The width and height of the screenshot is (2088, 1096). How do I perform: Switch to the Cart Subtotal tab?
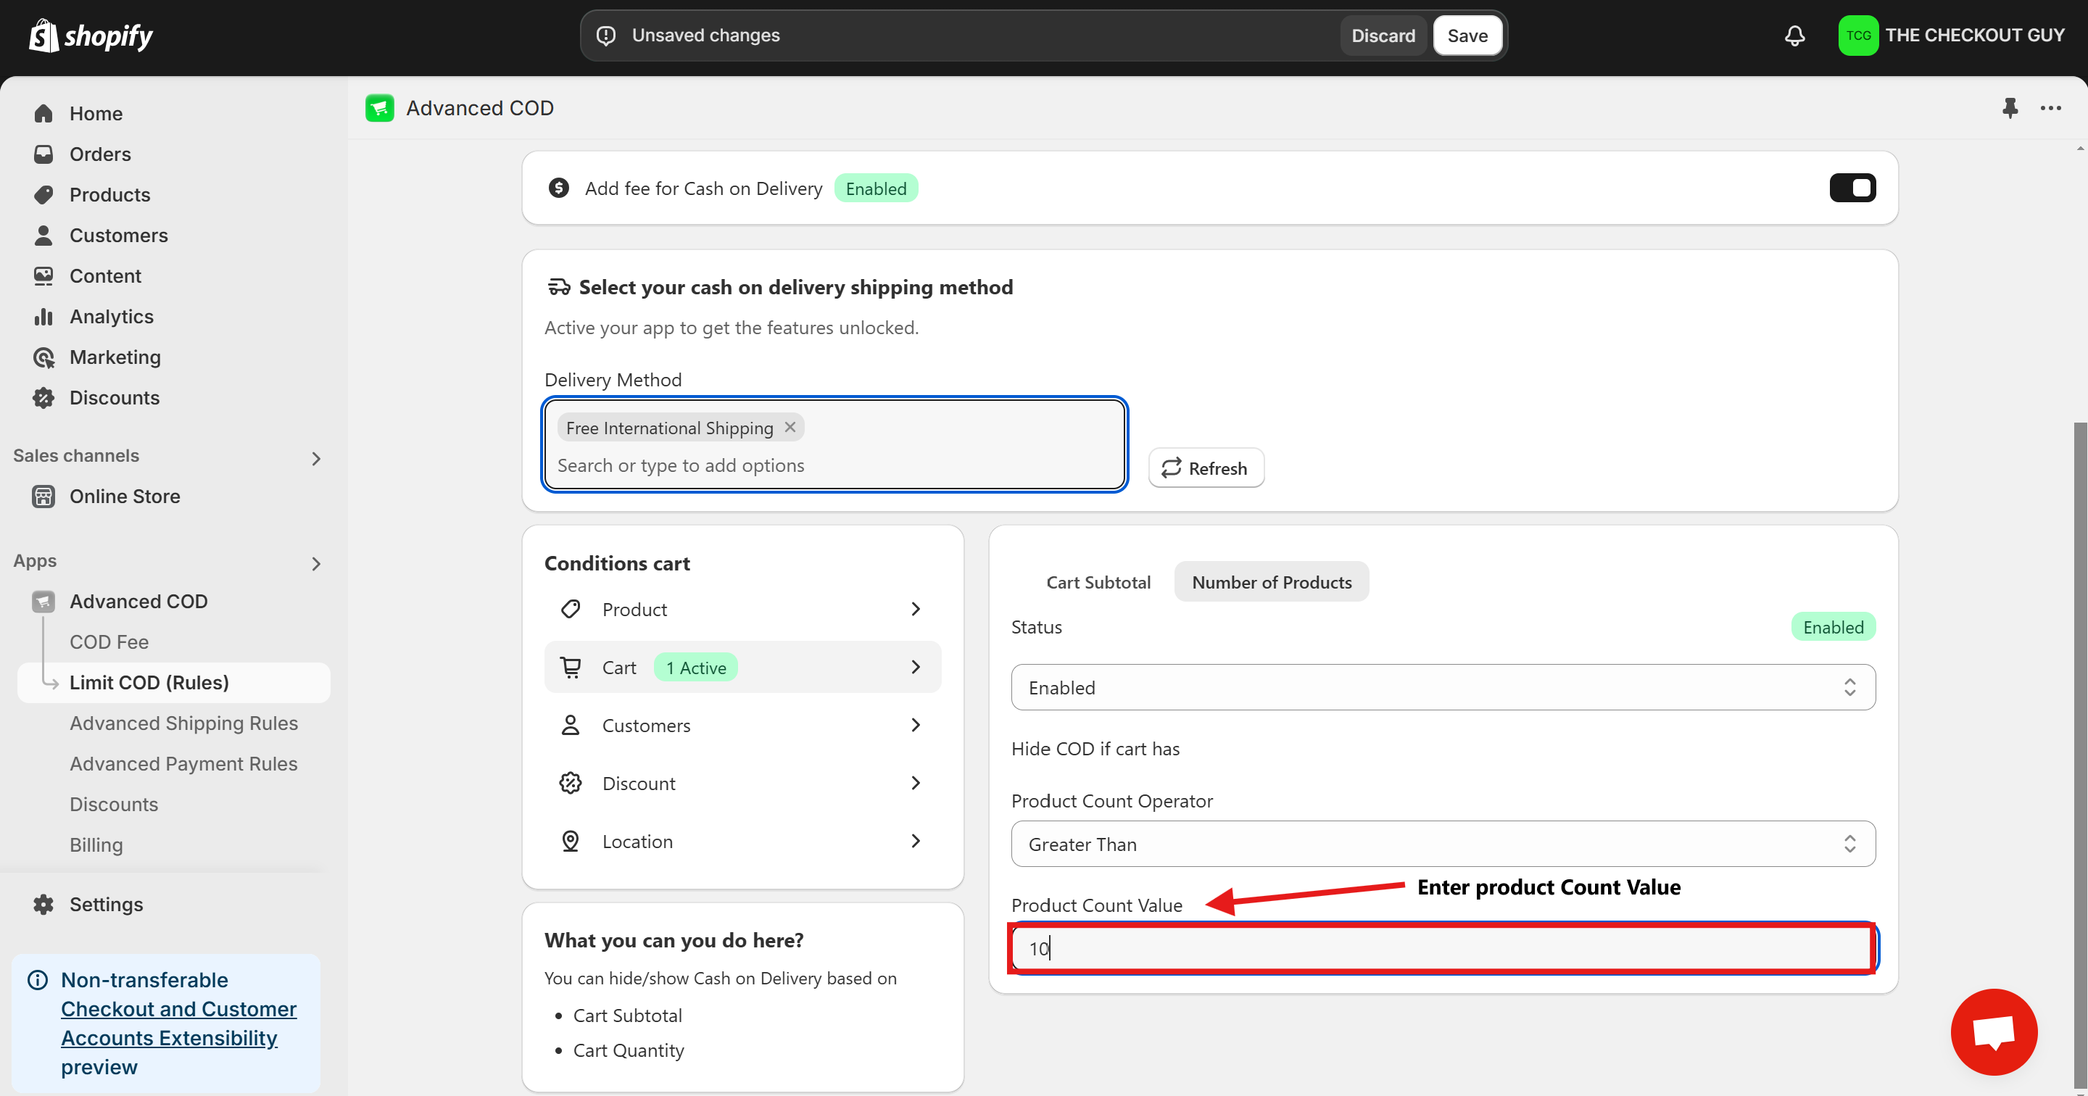[x=1098, y=581]
